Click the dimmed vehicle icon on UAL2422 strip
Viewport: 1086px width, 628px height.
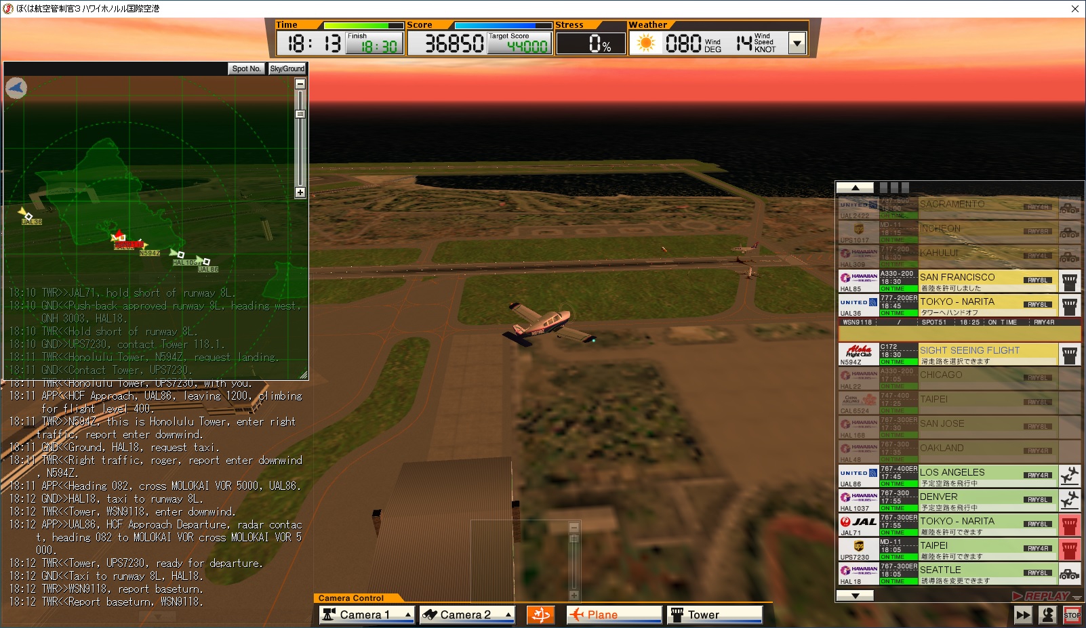point(1070,208)
